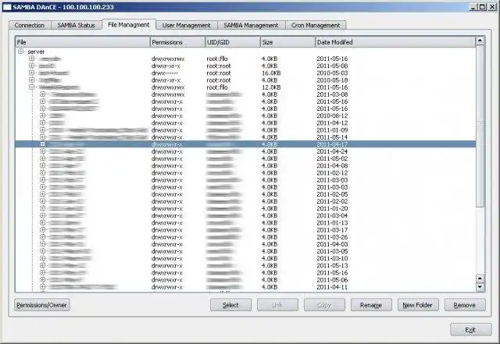500x344 pixels.
Task: Click the date 2011-04-03
Action: click(x=332, y=244)
